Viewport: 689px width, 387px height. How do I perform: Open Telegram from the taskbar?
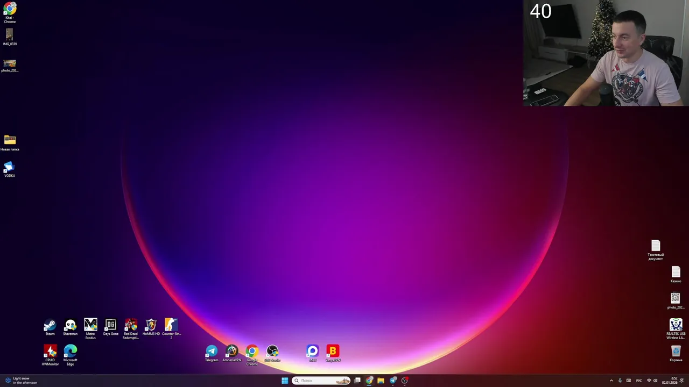tap(393, 381)
